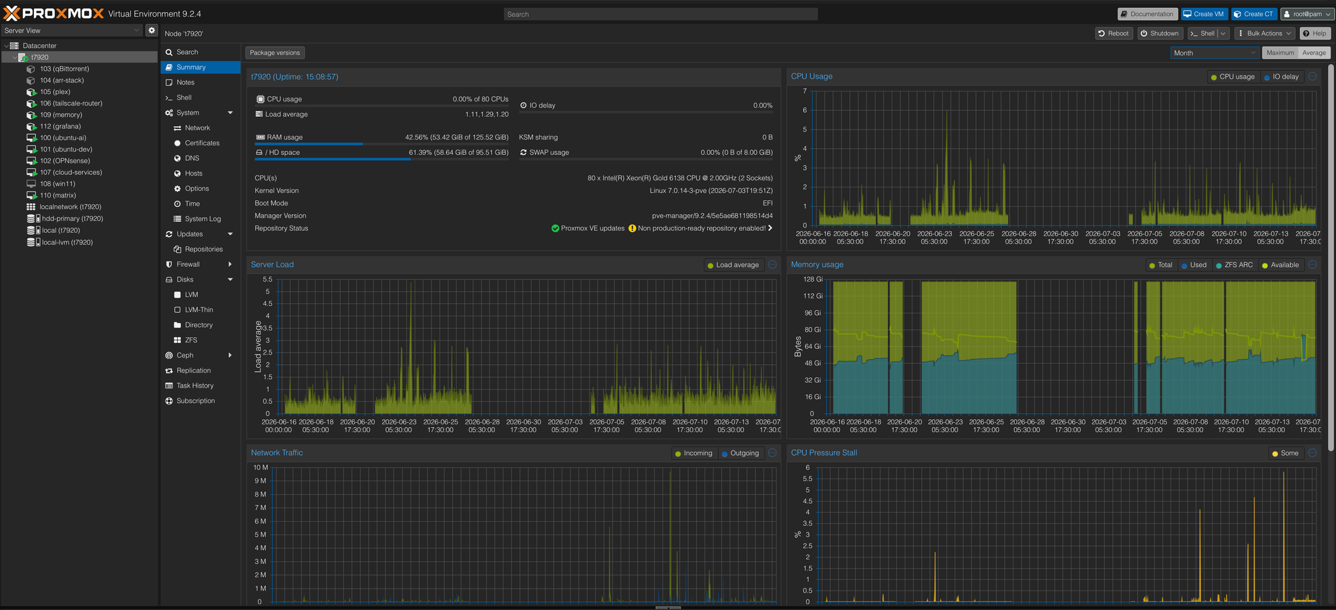Select localnetwork (t7920) SDN zone
Screen dimensions: 1336x610
pyautogui.click(x=70, y=207)
